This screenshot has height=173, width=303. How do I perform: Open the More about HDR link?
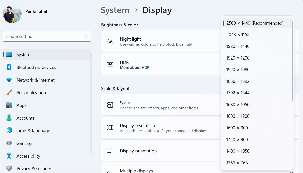134,67
